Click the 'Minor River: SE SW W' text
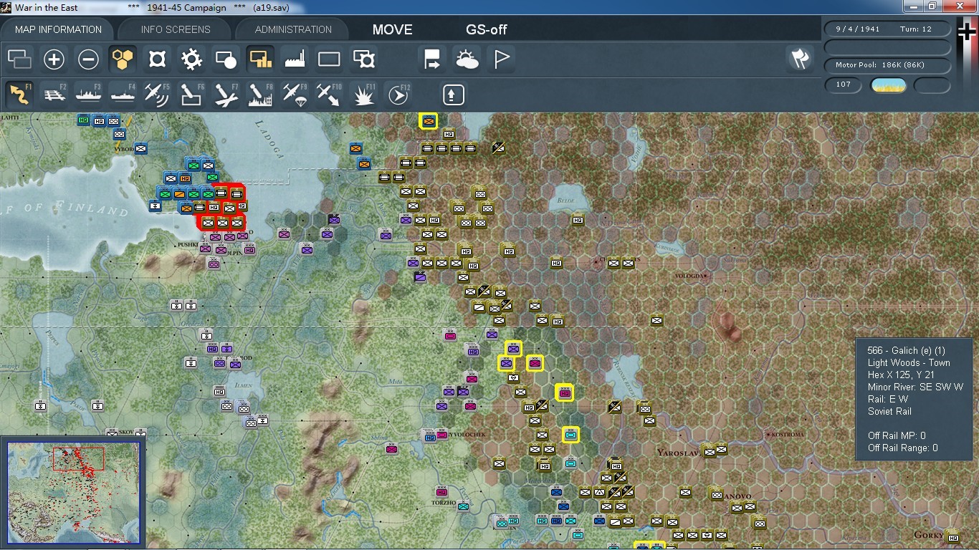The width and height of the screenshot is (979, 550). 915,387
